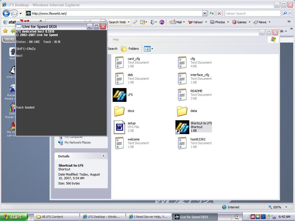Click the Yahoo! toolbar button
The image size is (295, 221).
point(196,22)
